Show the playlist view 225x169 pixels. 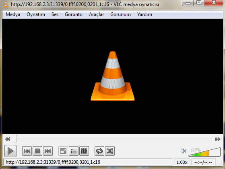(x=74, y=151)
